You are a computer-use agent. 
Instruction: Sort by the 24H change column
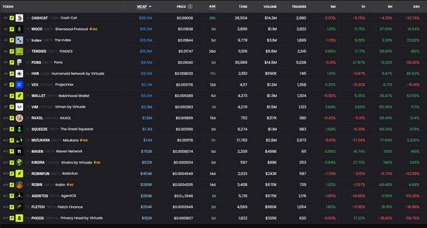[416, 6]
